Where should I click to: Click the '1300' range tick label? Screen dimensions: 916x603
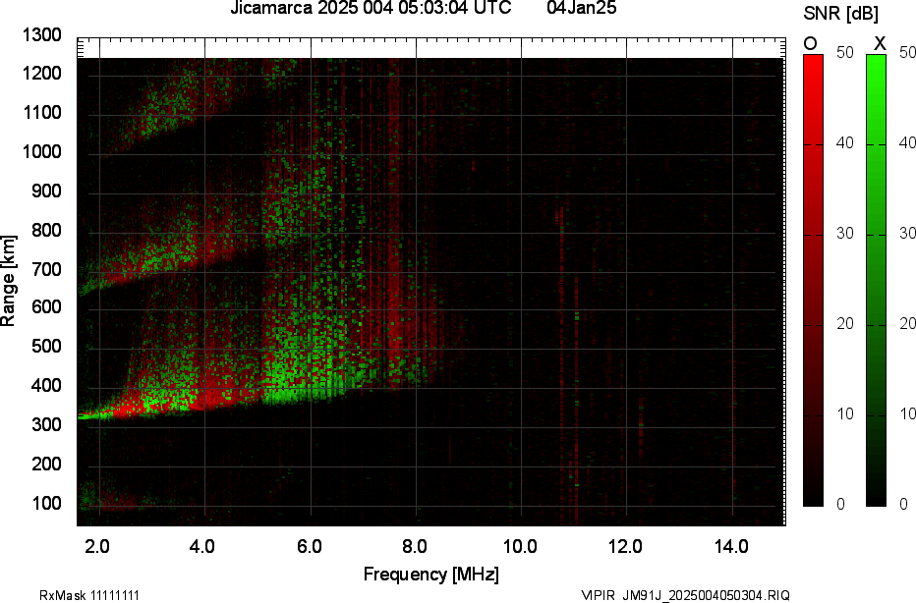tap(42, 35)
